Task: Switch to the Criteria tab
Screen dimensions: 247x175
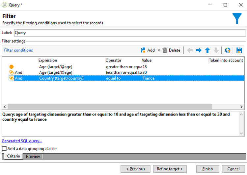Action: pos(14,156)
